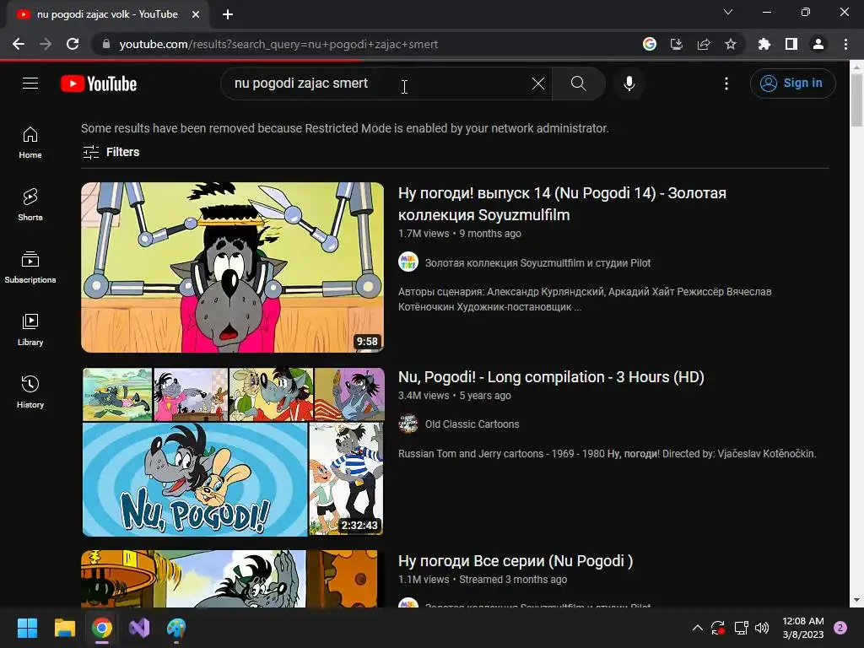Open Shorts in sidebar

click(x=30, y=204)
